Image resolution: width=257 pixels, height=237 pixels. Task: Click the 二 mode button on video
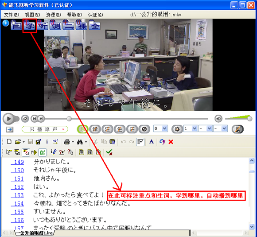click(69, 26)
